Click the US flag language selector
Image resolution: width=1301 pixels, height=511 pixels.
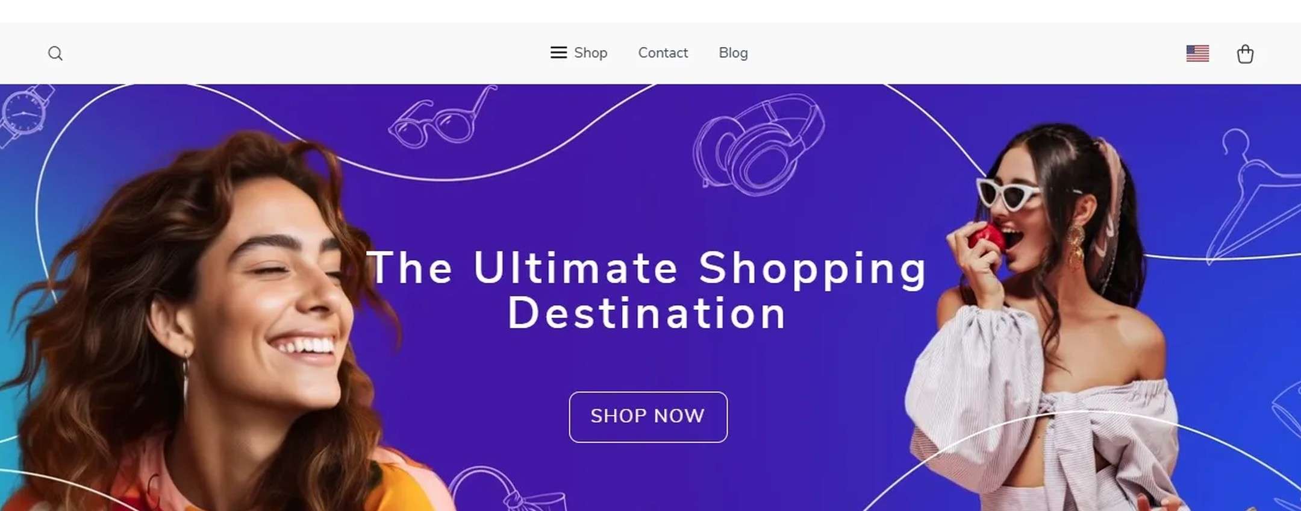point(1197,54)
